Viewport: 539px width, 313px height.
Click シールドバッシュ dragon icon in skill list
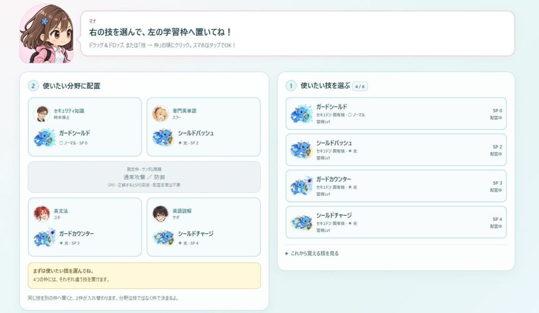pyautogui.click(x=301, y=150)
